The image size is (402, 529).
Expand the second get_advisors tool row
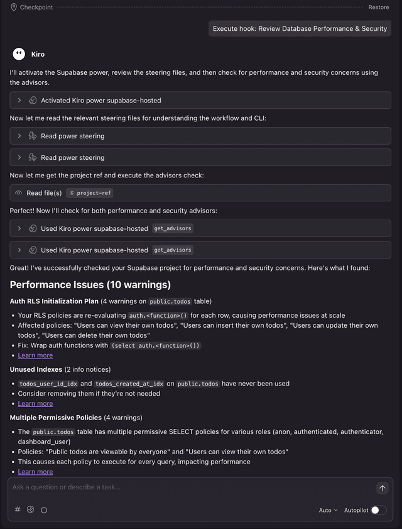pyautogui.click(x=19, y=250)
